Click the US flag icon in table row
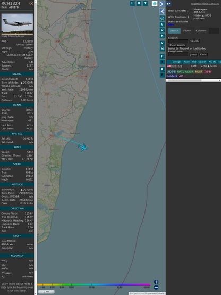The height and width of the screenshot is (295, 221). point(169,66)
